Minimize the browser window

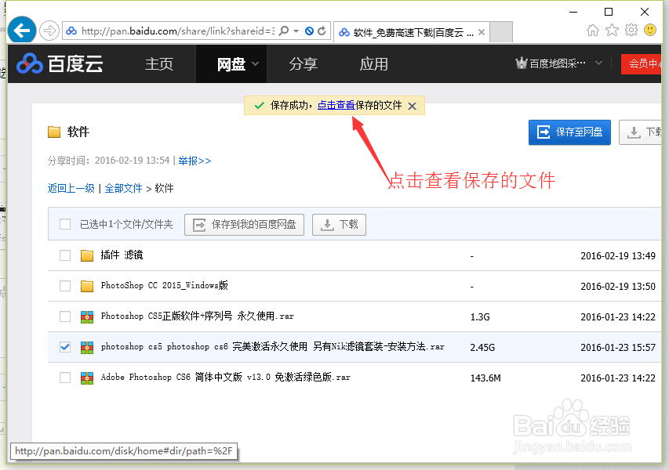pyautogui.click(x=573, y=12)
